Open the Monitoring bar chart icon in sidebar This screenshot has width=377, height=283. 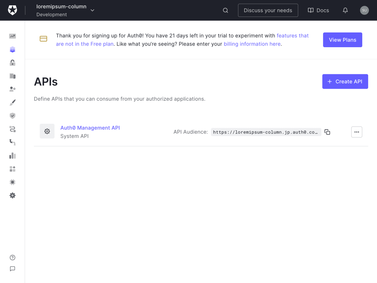13,156
